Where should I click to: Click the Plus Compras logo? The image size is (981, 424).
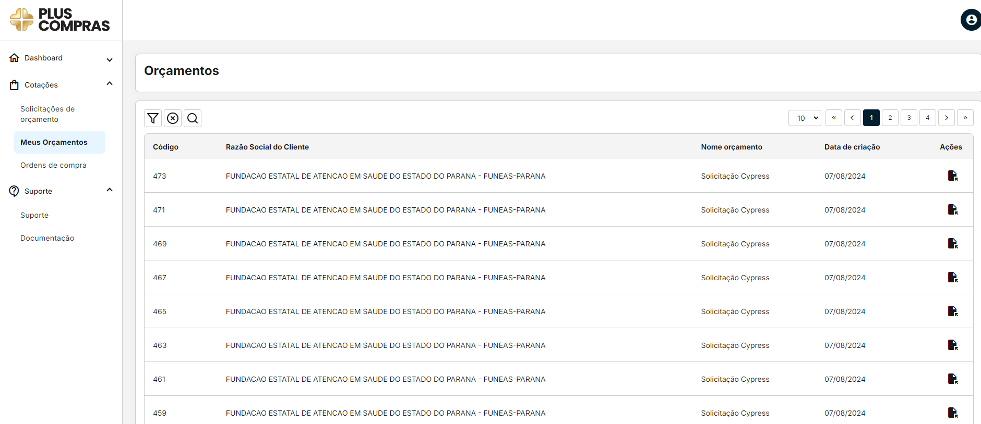pyautogui.click(x=60, y=20)
